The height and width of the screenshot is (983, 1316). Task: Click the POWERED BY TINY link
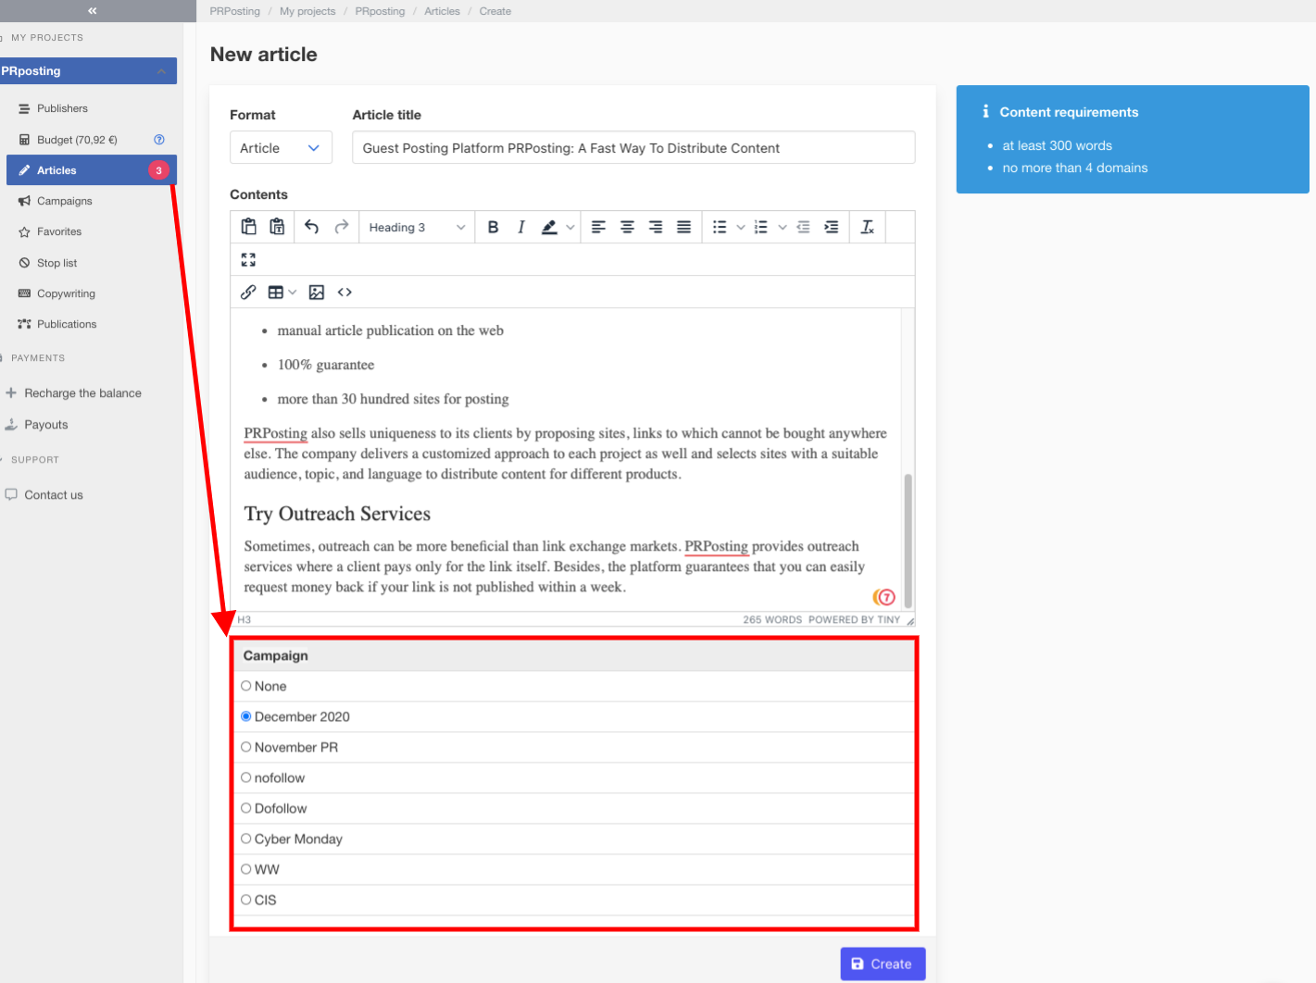[854, 620]
